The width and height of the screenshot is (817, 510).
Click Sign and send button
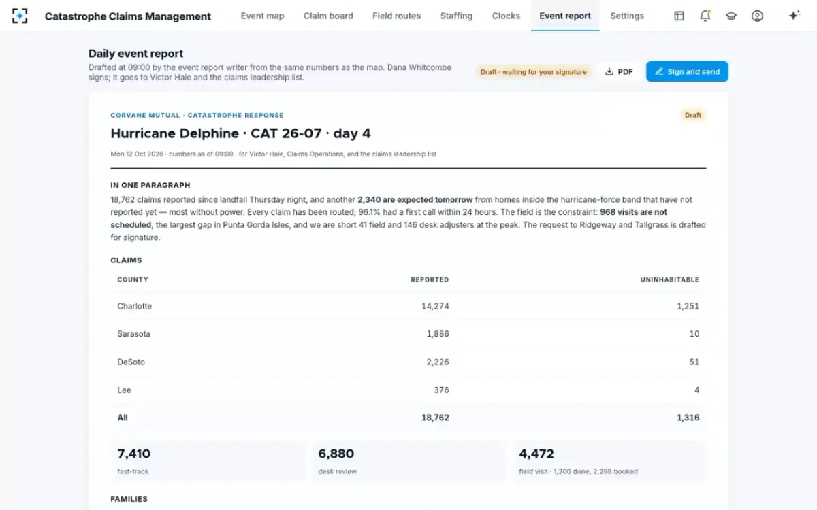point(687,71)
